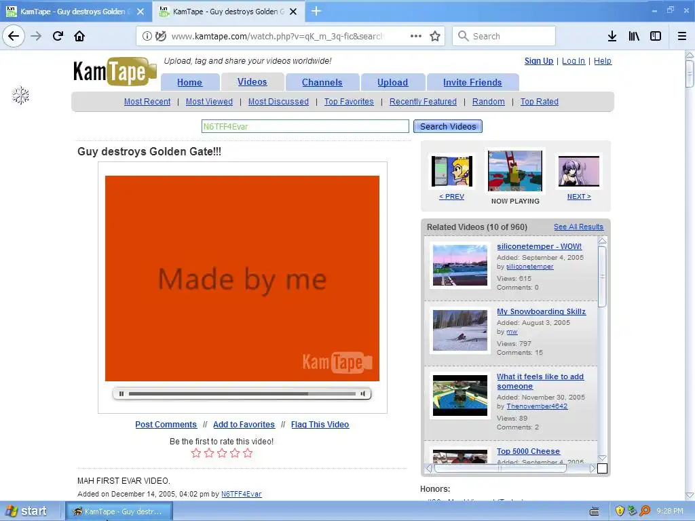This screenshot has width=695, height=521.
Task: Click the address bar URL
Action: click(x=278, y=37)
